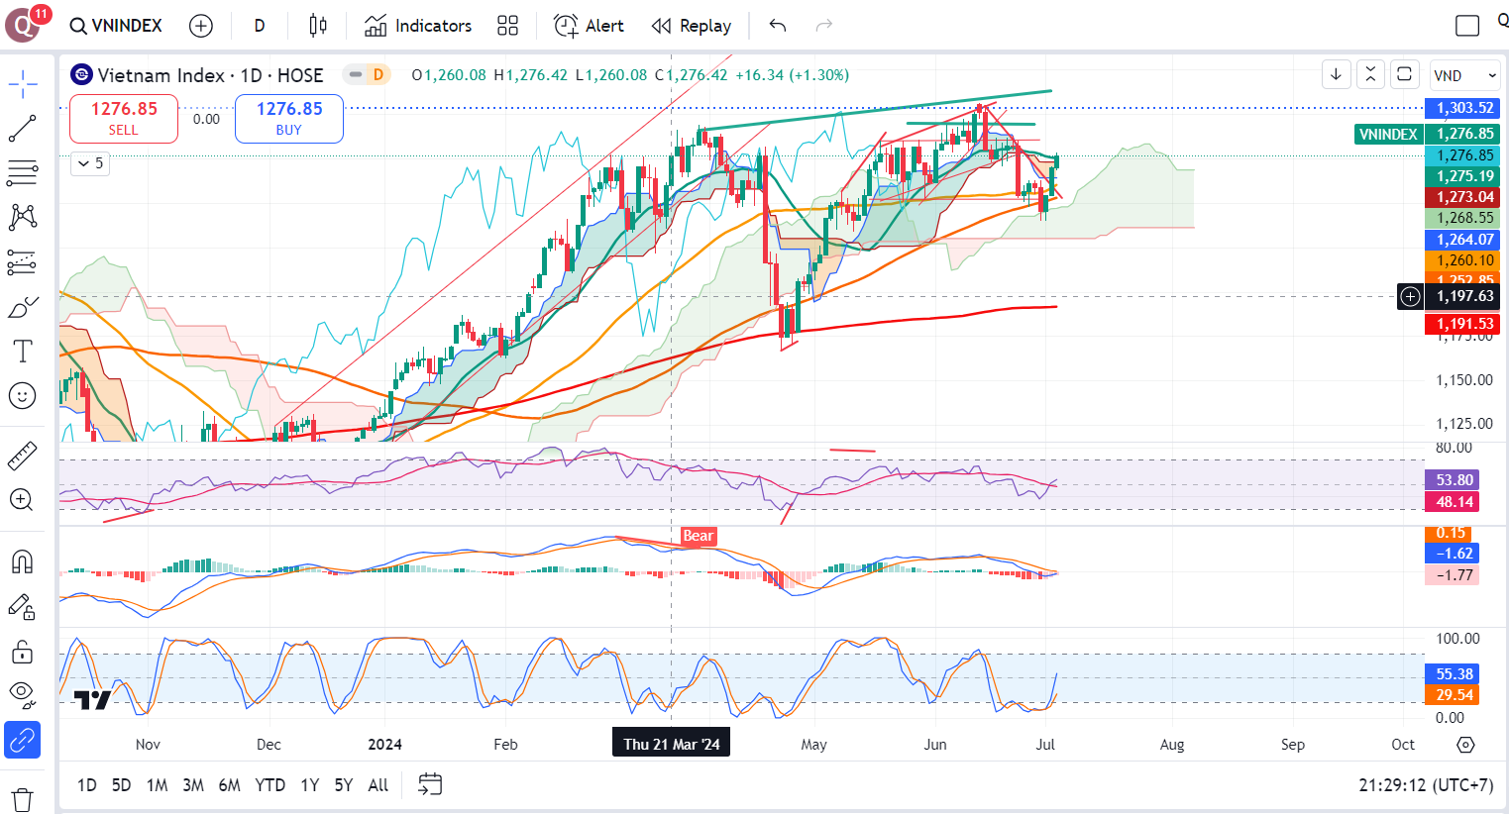Set range to 1M
The height and width of the screenshot is (814, 1509).
tap(157, 785)
